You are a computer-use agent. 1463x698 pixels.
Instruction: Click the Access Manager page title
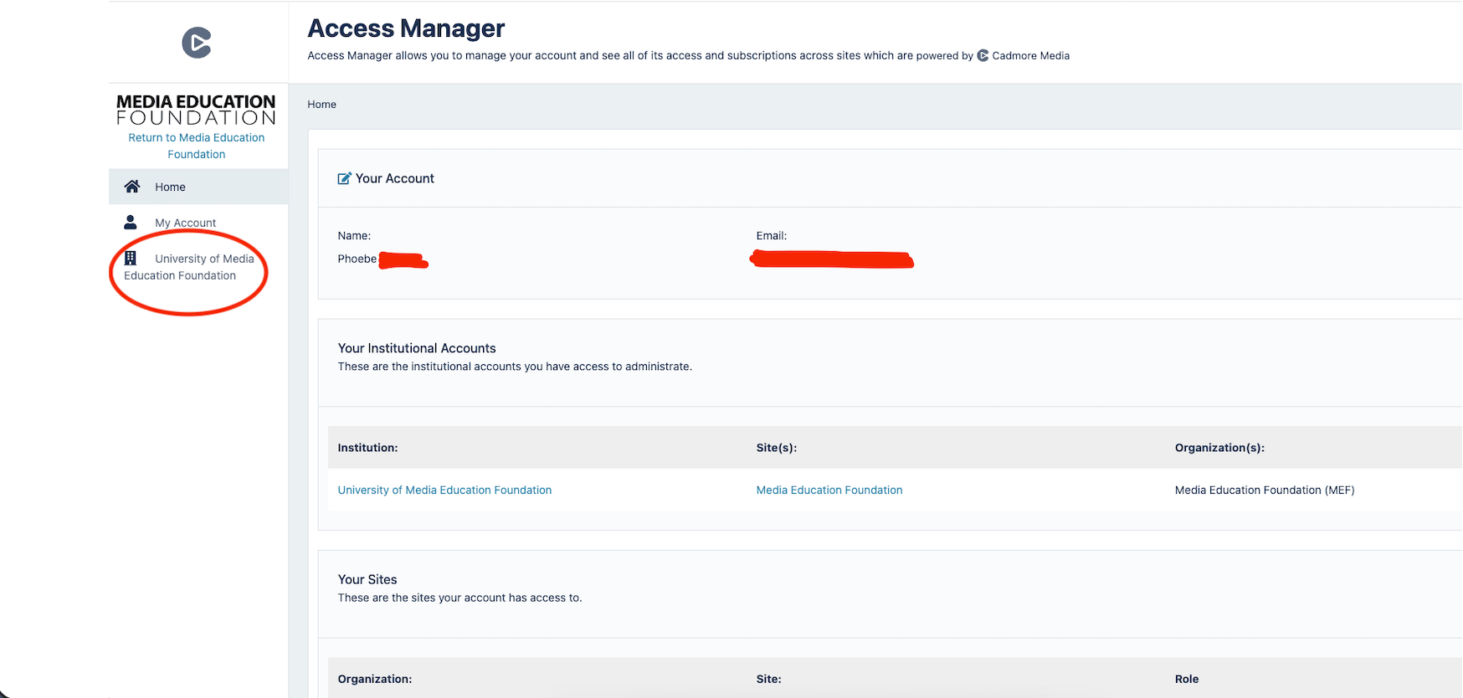[406, 28]
